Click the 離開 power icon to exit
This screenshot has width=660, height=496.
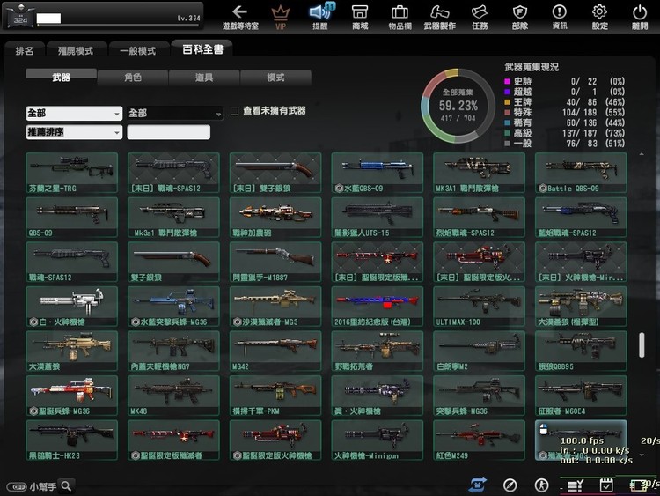[640, 17]
